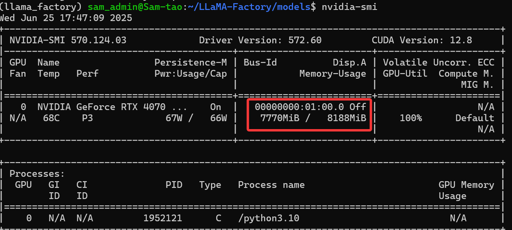Click the "(llama_factory)" environment prefix
This screenshot has height=230, width=512.
pos(42,7)
